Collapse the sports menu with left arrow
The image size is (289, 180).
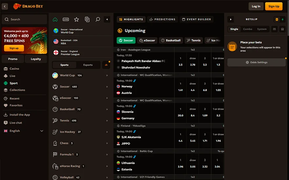(107, 19)
